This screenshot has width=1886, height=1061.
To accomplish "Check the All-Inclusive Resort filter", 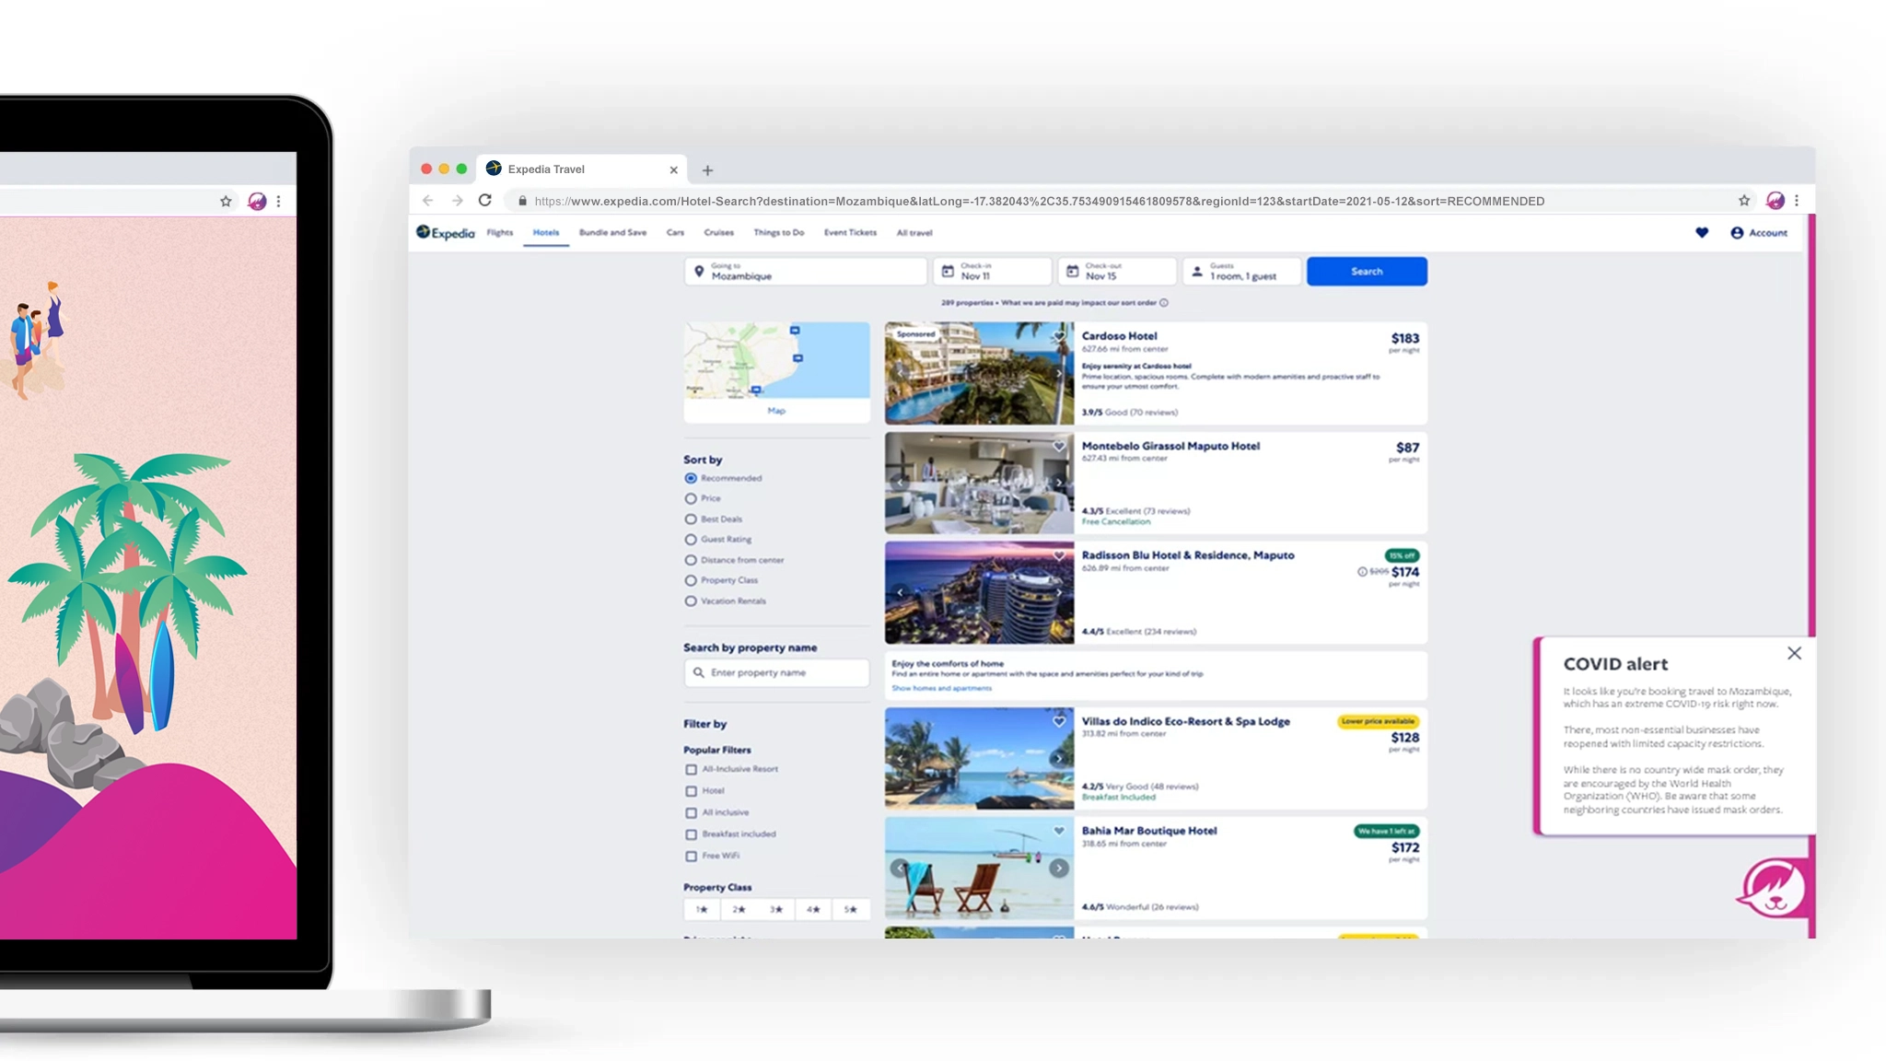I will [x=691, y=769].
